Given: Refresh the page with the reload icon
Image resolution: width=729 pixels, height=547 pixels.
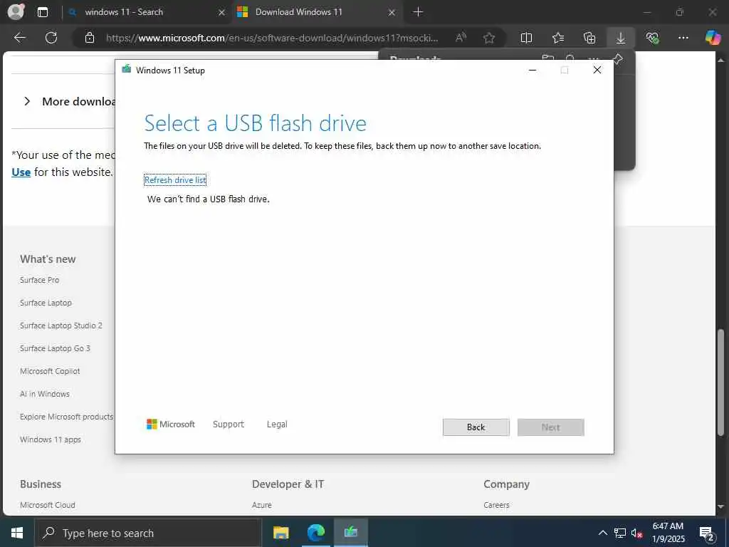Looking at the screenshot, I should point(51,38).
